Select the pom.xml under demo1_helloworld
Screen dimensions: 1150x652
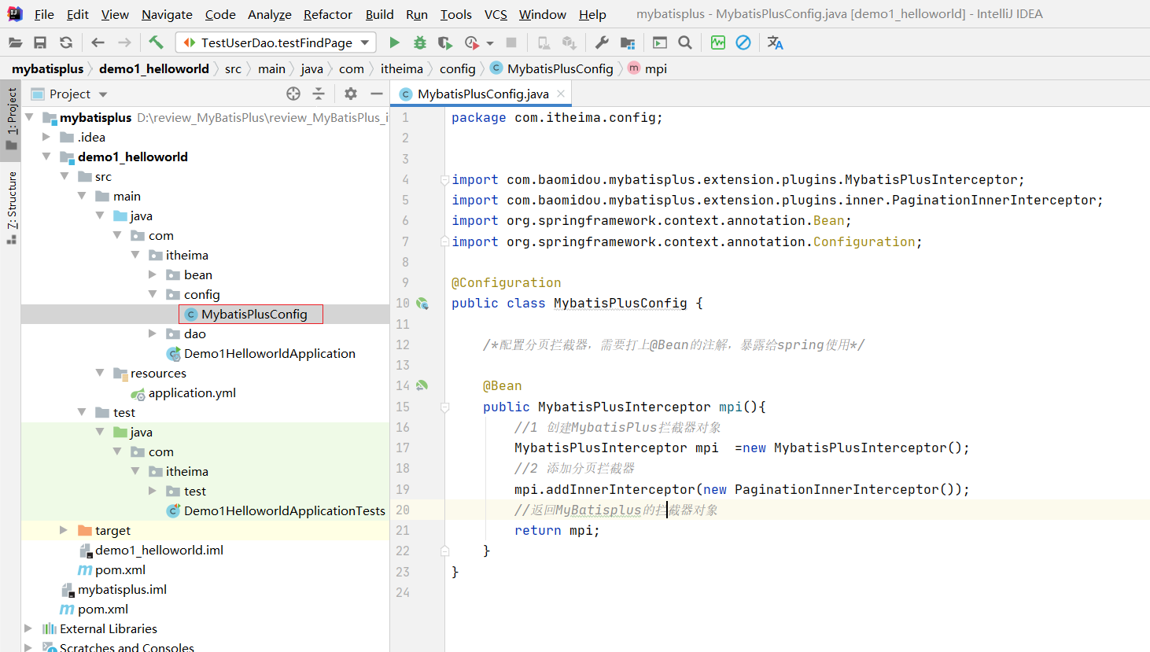pos(112,569)
